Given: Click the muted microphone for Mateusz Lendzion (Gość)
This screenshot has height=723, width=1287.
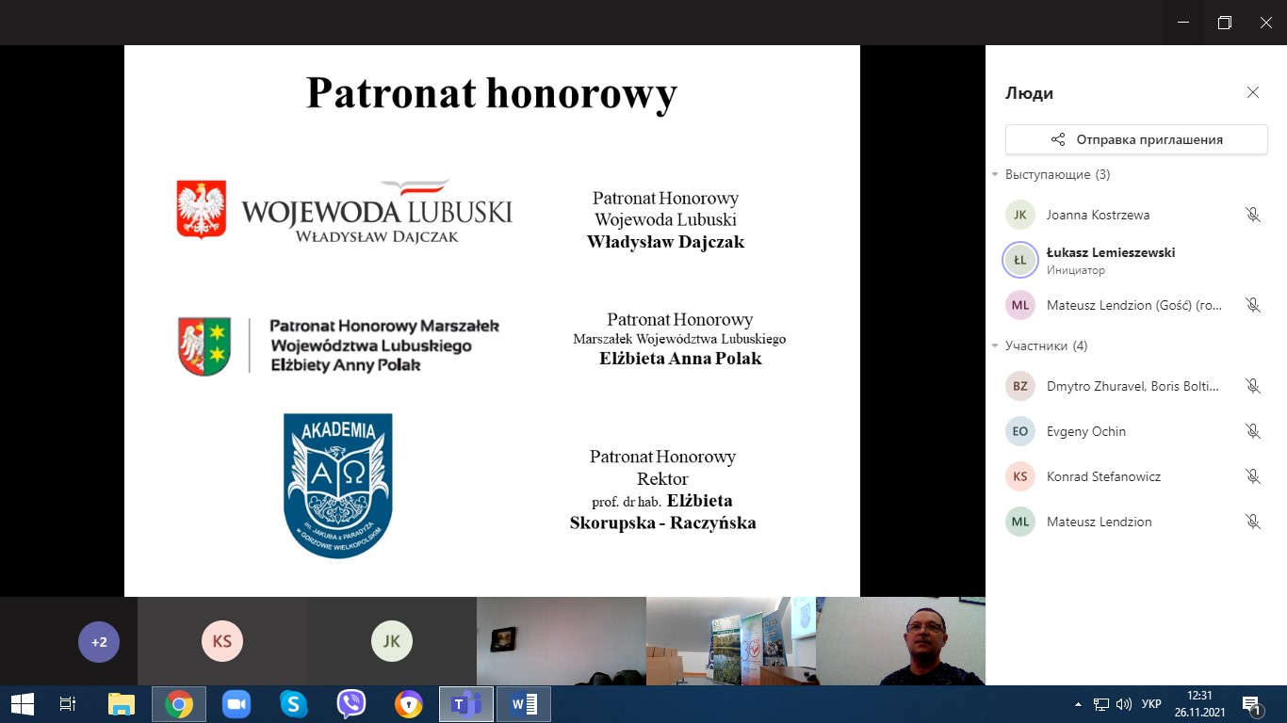Looking at the screenshot, I should click(x=1253, y=305).
